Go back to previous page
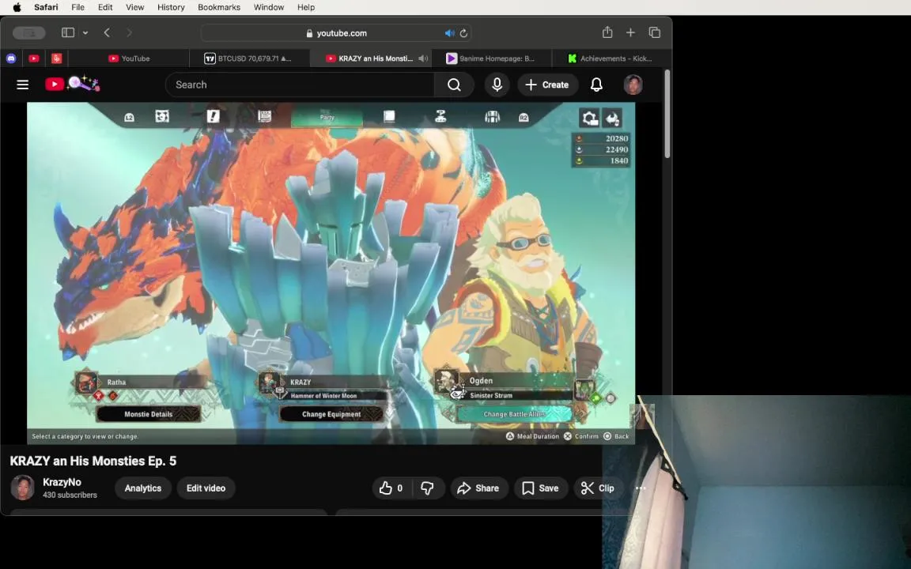Viewport: 911px width, 569px height. [107, 32]
